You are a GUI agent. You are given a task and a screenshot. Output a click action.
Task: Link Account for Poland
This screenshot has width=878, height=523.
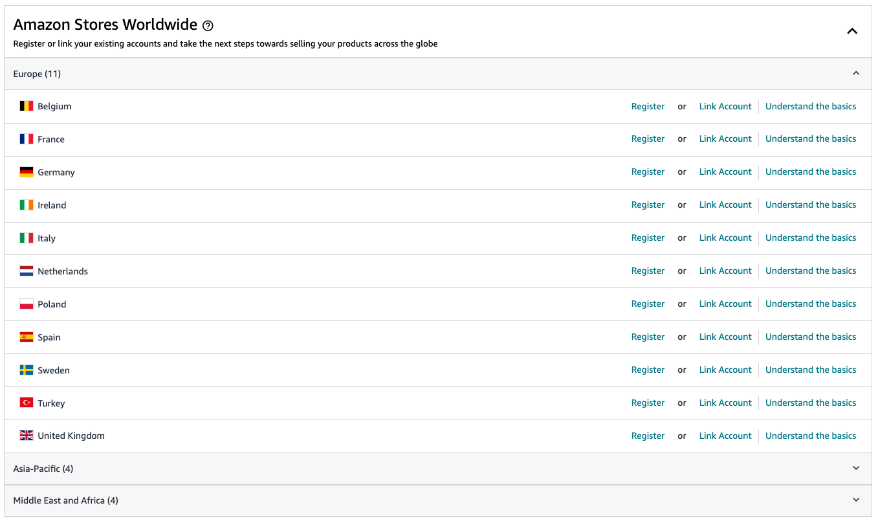(x=725, y=304)
